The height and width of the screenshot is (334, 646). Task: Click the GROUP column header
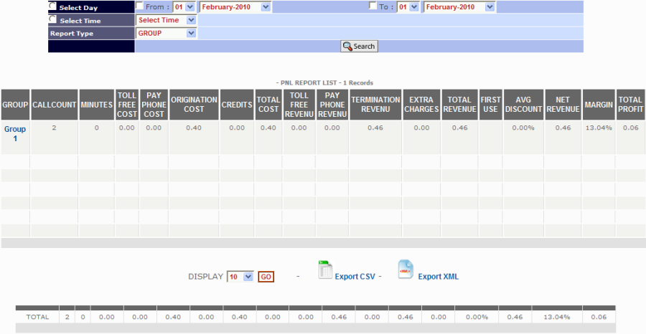[x=15, y=105]
